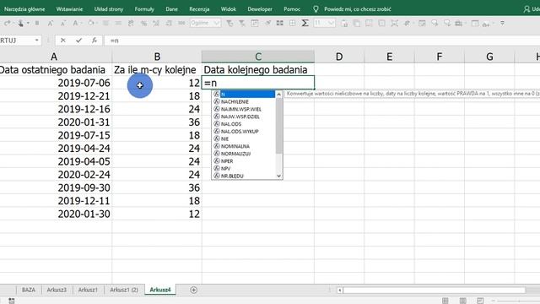Confirm the formula with checkmark icon
The width and height of the screenshot is (540, 304).
(78, 41)
